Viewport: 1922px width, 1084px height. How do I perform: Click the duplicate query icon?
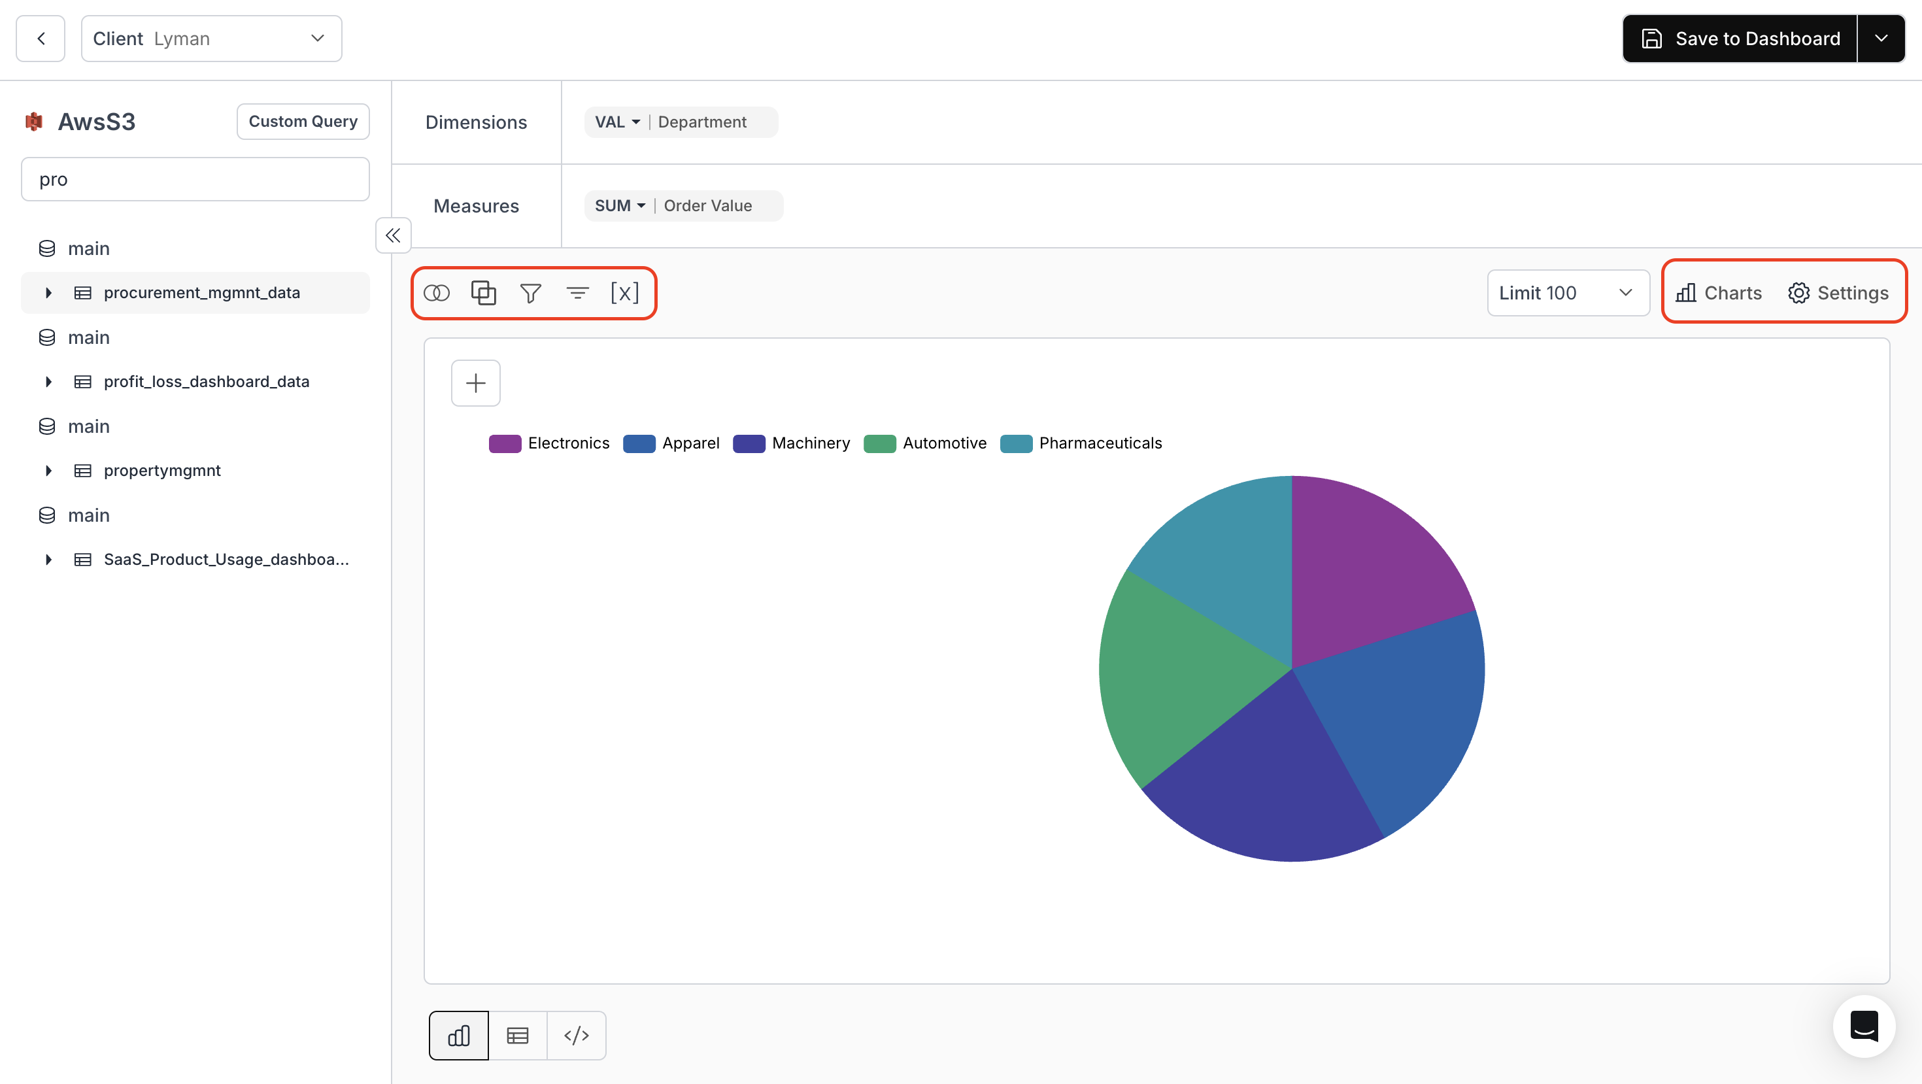[x=484, y=292]
